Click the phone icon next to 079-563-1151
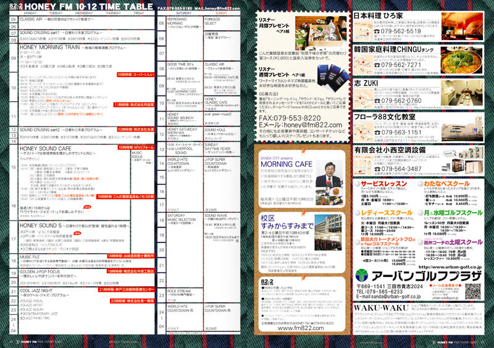This screenshot has width=494, height=348. click(x=377, y=132)
